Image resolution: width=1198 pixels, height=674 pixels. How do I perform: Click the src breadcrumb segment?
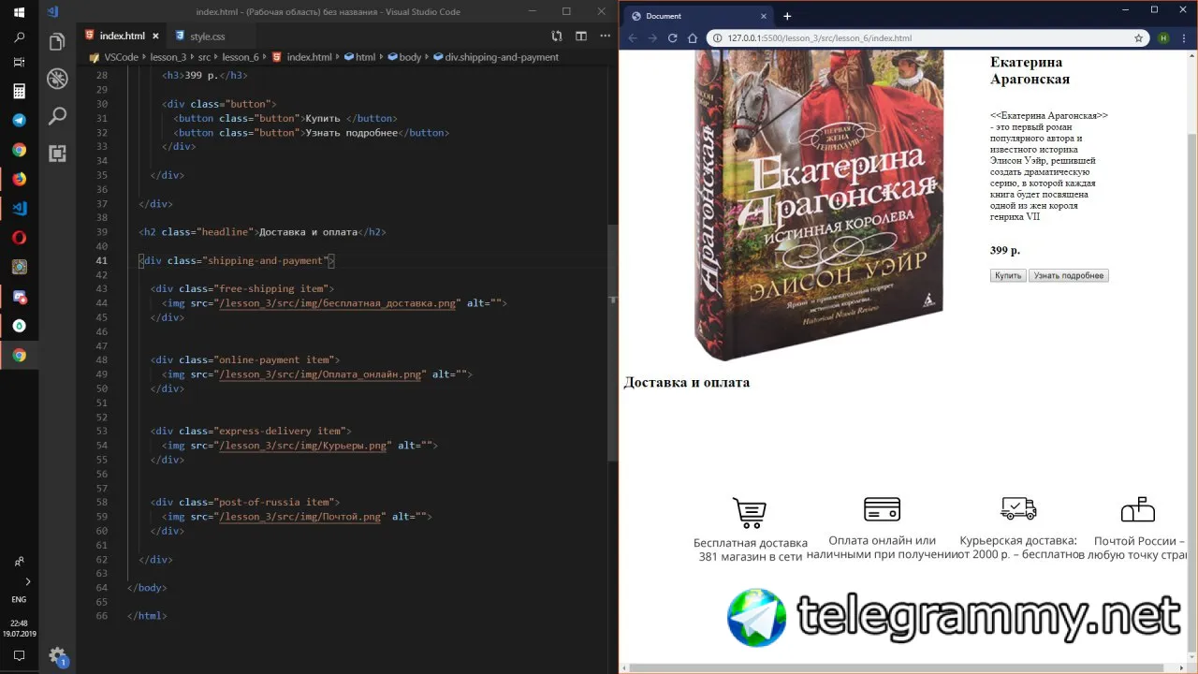pos(204,57)
